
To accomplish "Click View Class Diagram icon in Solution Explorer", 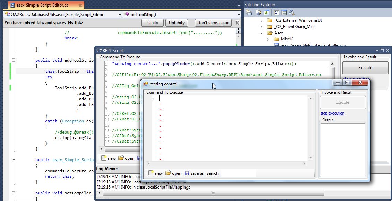I will point(291,12).
